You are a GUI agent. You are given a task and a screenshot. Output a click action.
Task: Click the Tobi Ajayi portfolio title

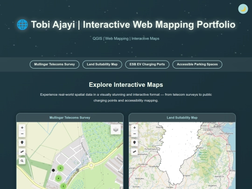pos(133,25)
